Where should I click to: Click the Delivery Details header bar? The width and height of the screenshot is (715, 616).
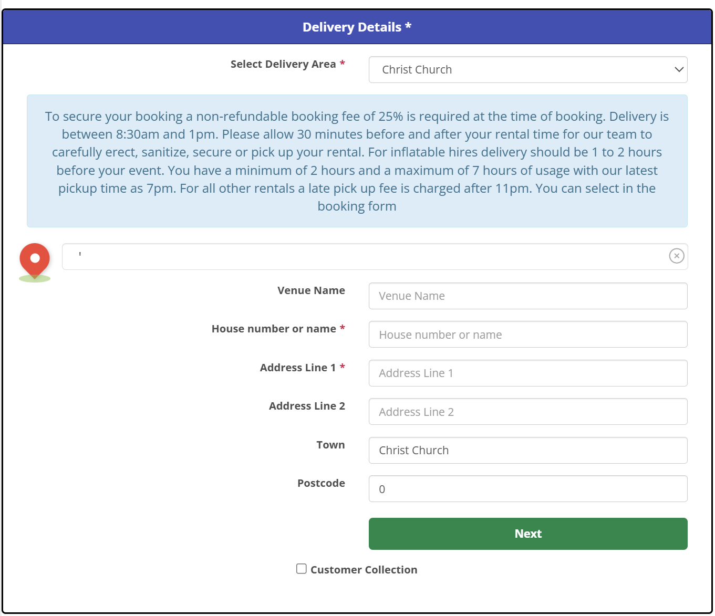tap(357, 27)
